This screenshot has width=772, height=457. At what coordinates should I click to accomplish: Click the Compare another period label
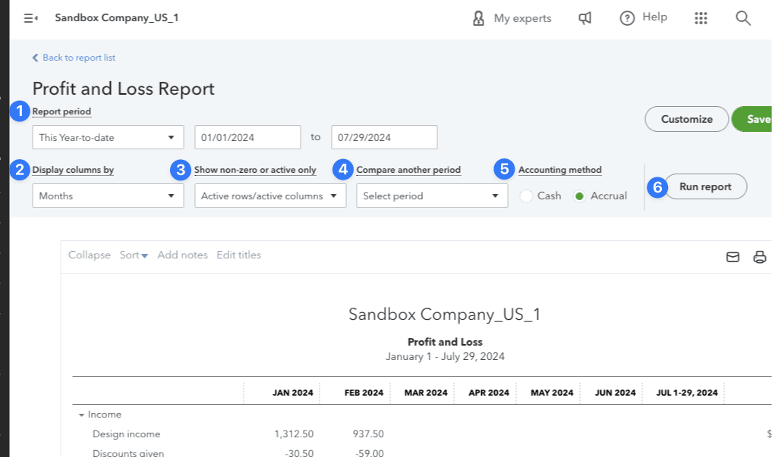pos(408,170)
